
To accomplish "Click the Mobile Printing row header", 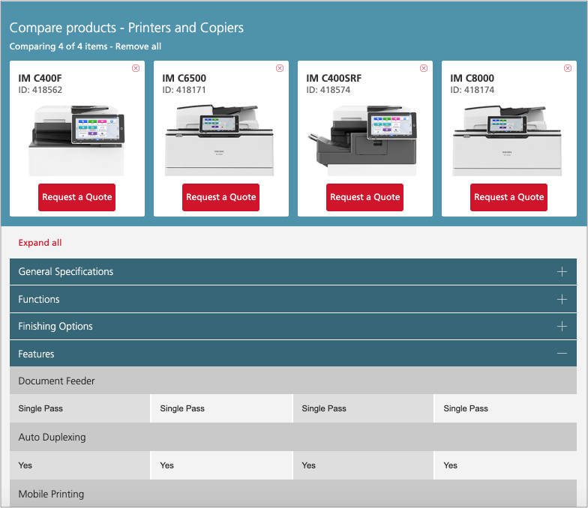I will pos(293,494).
